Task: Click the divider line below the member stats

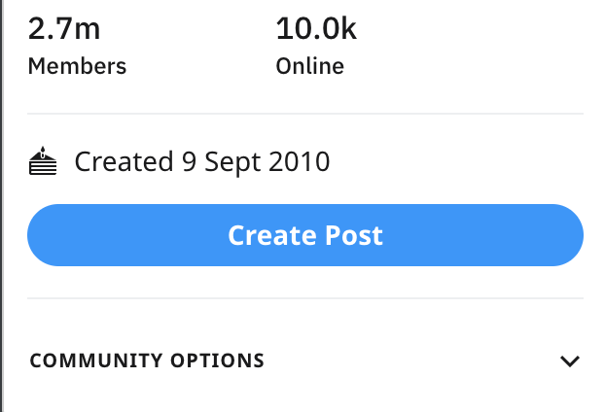Action: coord(305,114)
